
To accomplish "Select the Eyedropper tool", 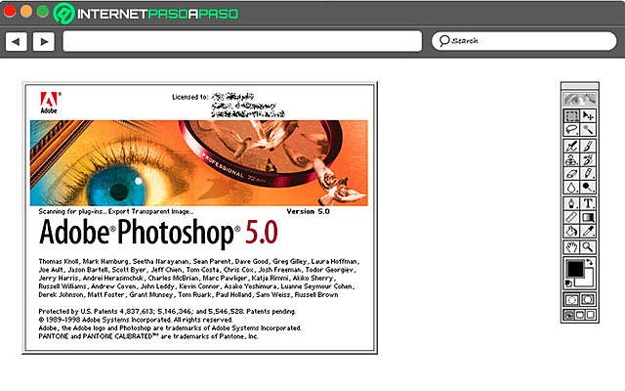I will click(x=588, y=231).
